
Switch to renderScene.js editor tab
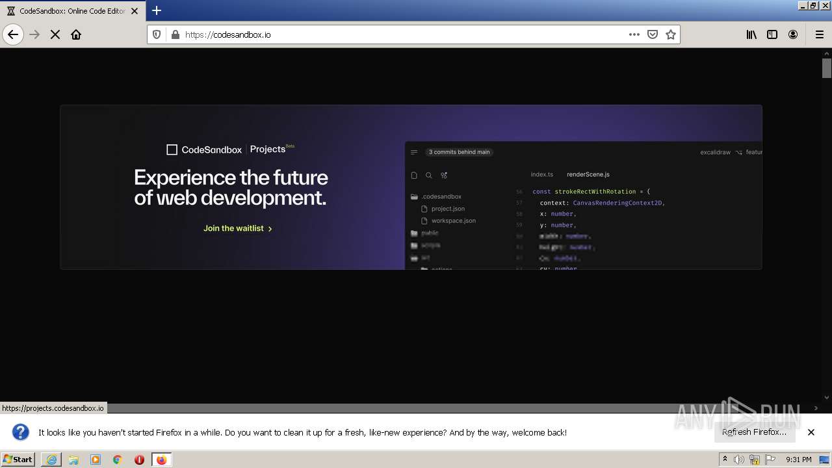pyautogui.click(x=588, y=174)
